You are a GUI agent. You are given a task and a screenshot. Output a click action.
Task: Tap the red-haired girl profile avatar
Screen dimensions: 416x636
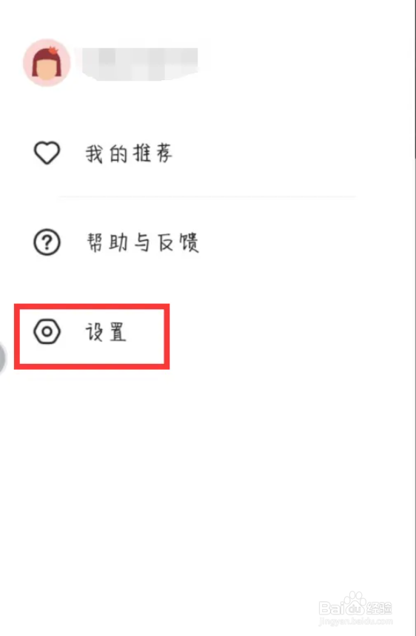pyautogui.click(x=47, y=63)
